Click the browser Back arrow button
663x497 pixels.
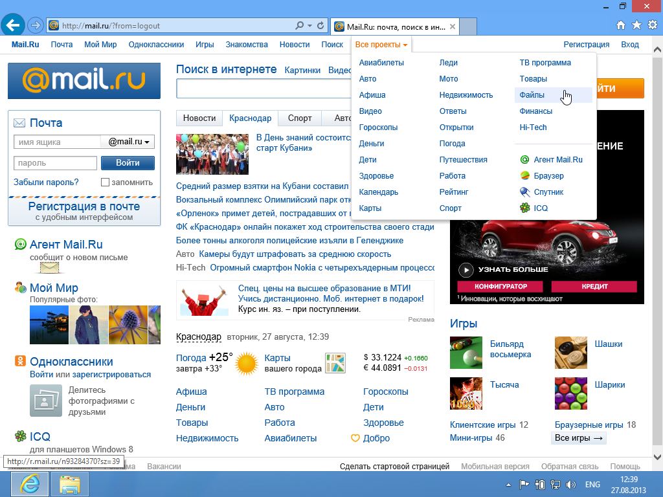pos(13,25)
